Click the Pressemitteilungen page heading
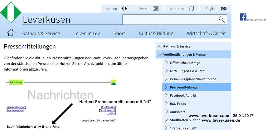The height and width of the screenshot is (130, 267). click(30, 46)
